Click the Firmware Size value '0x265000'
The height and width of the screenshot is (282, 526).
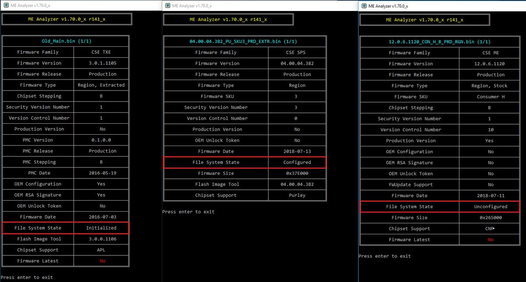point(490,217)
